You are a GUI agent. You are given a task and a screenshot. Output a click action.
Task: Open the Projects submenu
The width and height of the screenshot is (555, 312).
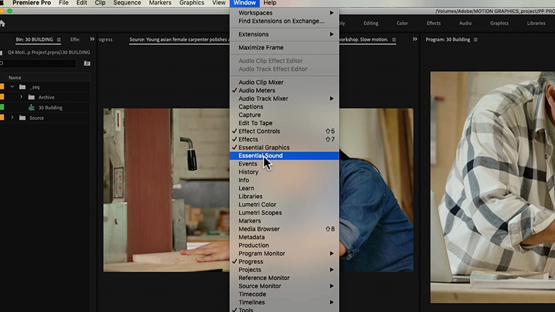284,270
